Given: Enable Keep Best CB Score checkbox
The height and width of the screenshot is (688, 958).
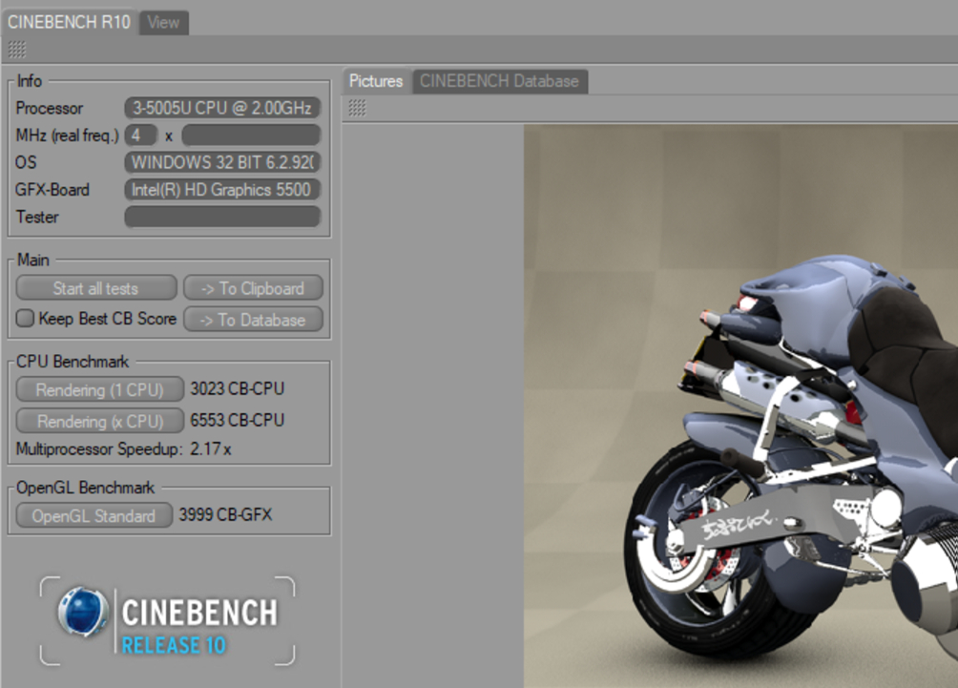Looking at the screenshot, I should click(x=25, y=319).
